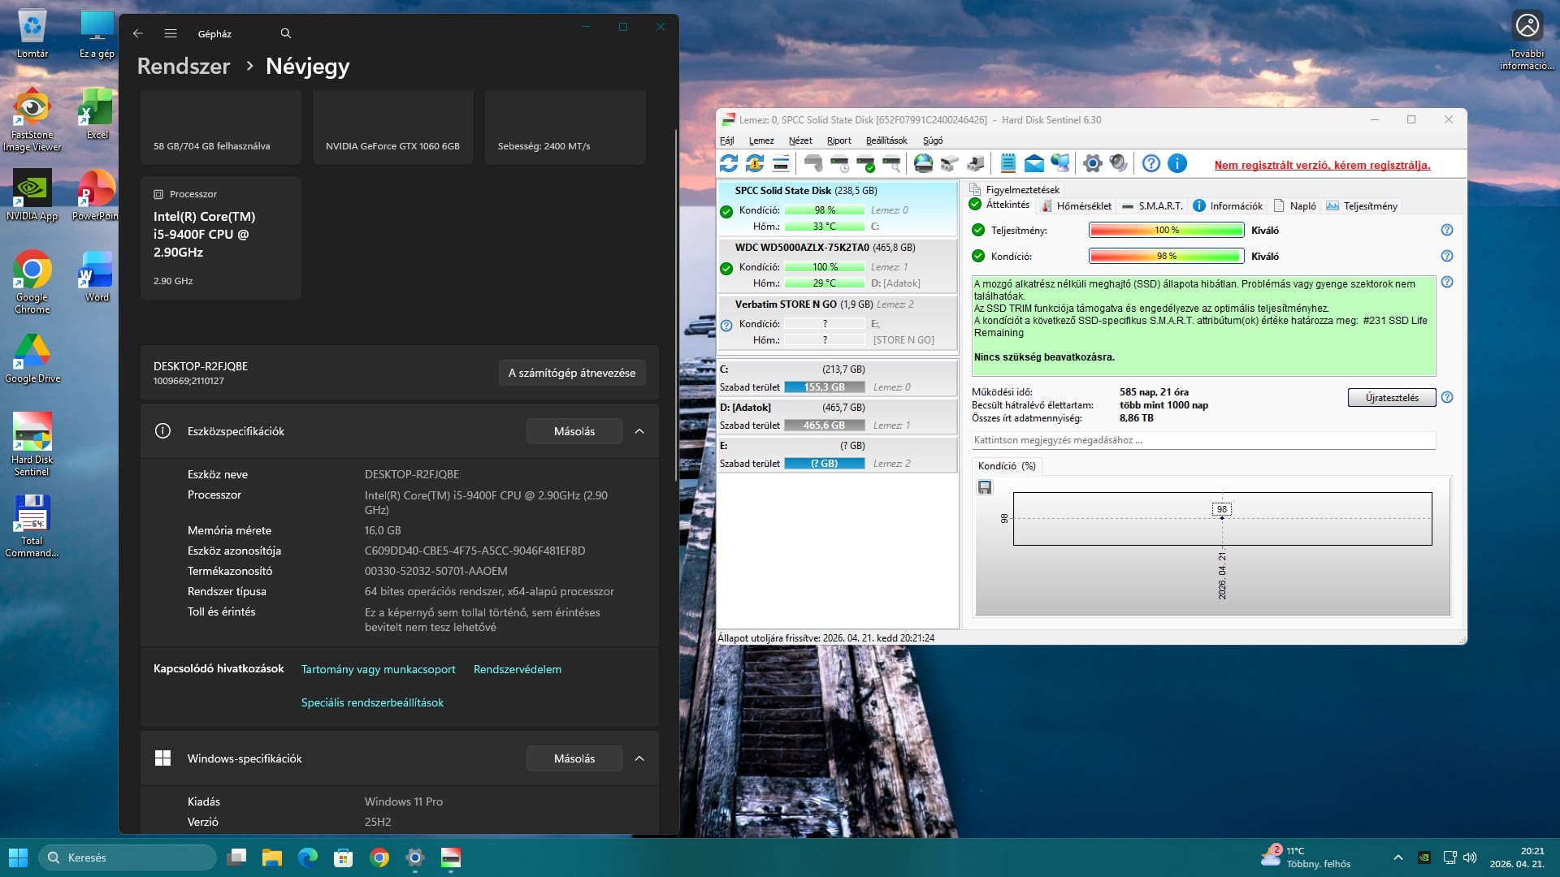Switch to the S.M.A.R.T. tab
This screenshot has height=877, width=1560.
(1152, 206)
